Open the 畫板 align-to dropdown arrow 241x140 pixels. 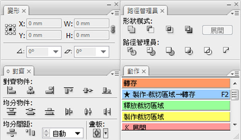pos(105,133)
